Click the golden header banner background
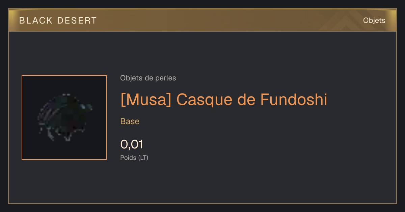This screenshot has width=405, height=212. click(x=202, y=21)
